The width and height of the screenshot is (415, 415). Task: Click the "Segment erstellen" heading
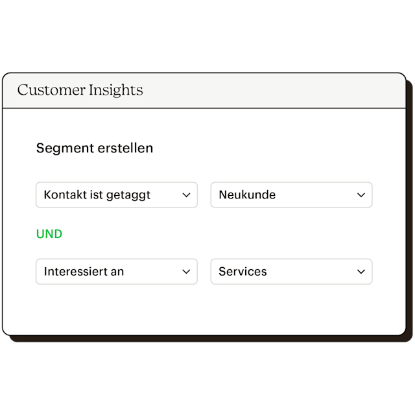point(95,148)
